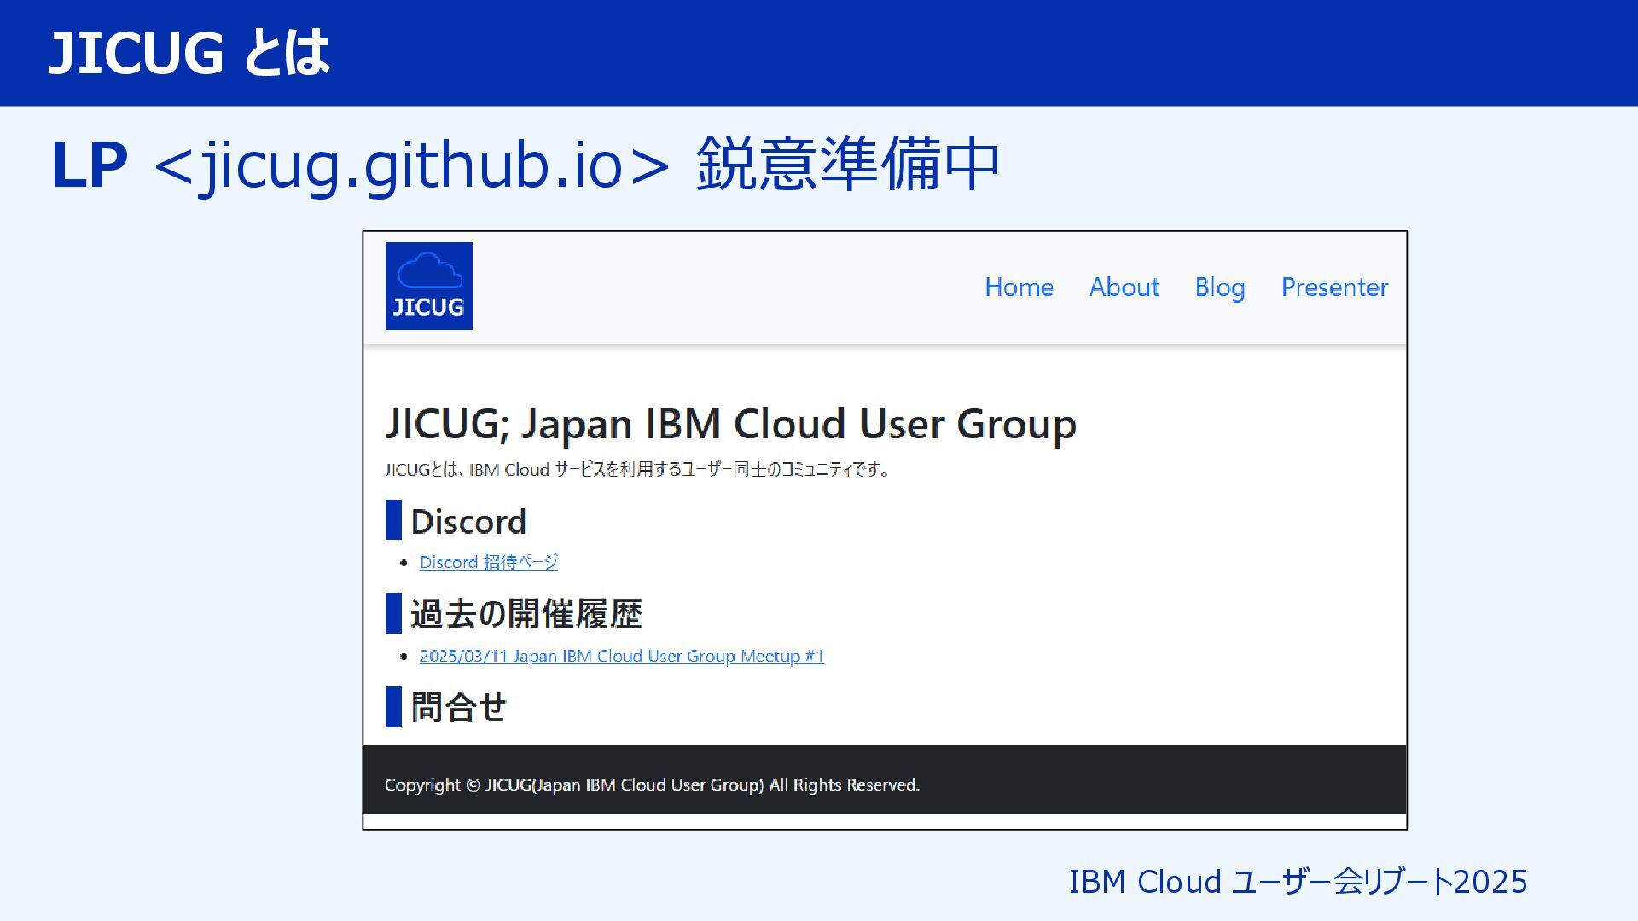The width and height of the screenshot is (1638, 921).
Task: Go to the About page
Action: click(x=1124, y=287)
